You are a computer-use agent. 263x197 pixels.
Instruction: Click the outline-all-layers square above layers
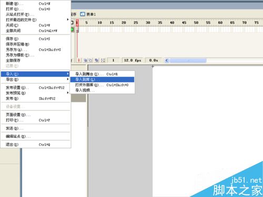point(72,23)
